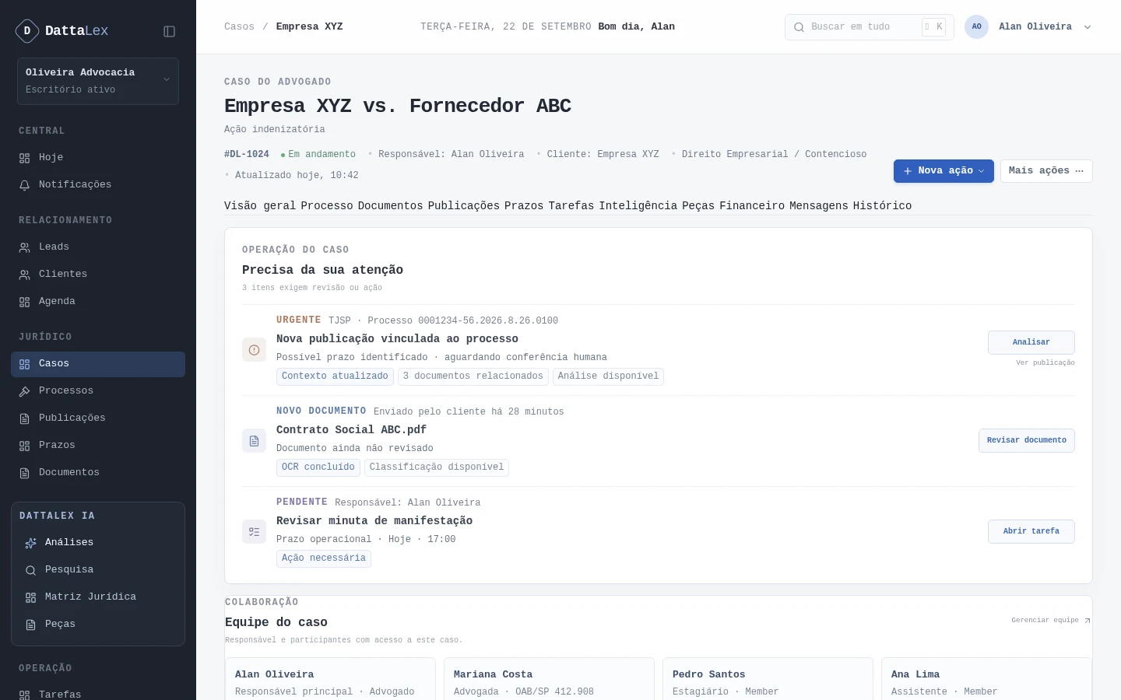This screenshot has width=1121, height=700.
Task: Click Abrir tarefa button
Action: pos(1031,531)
